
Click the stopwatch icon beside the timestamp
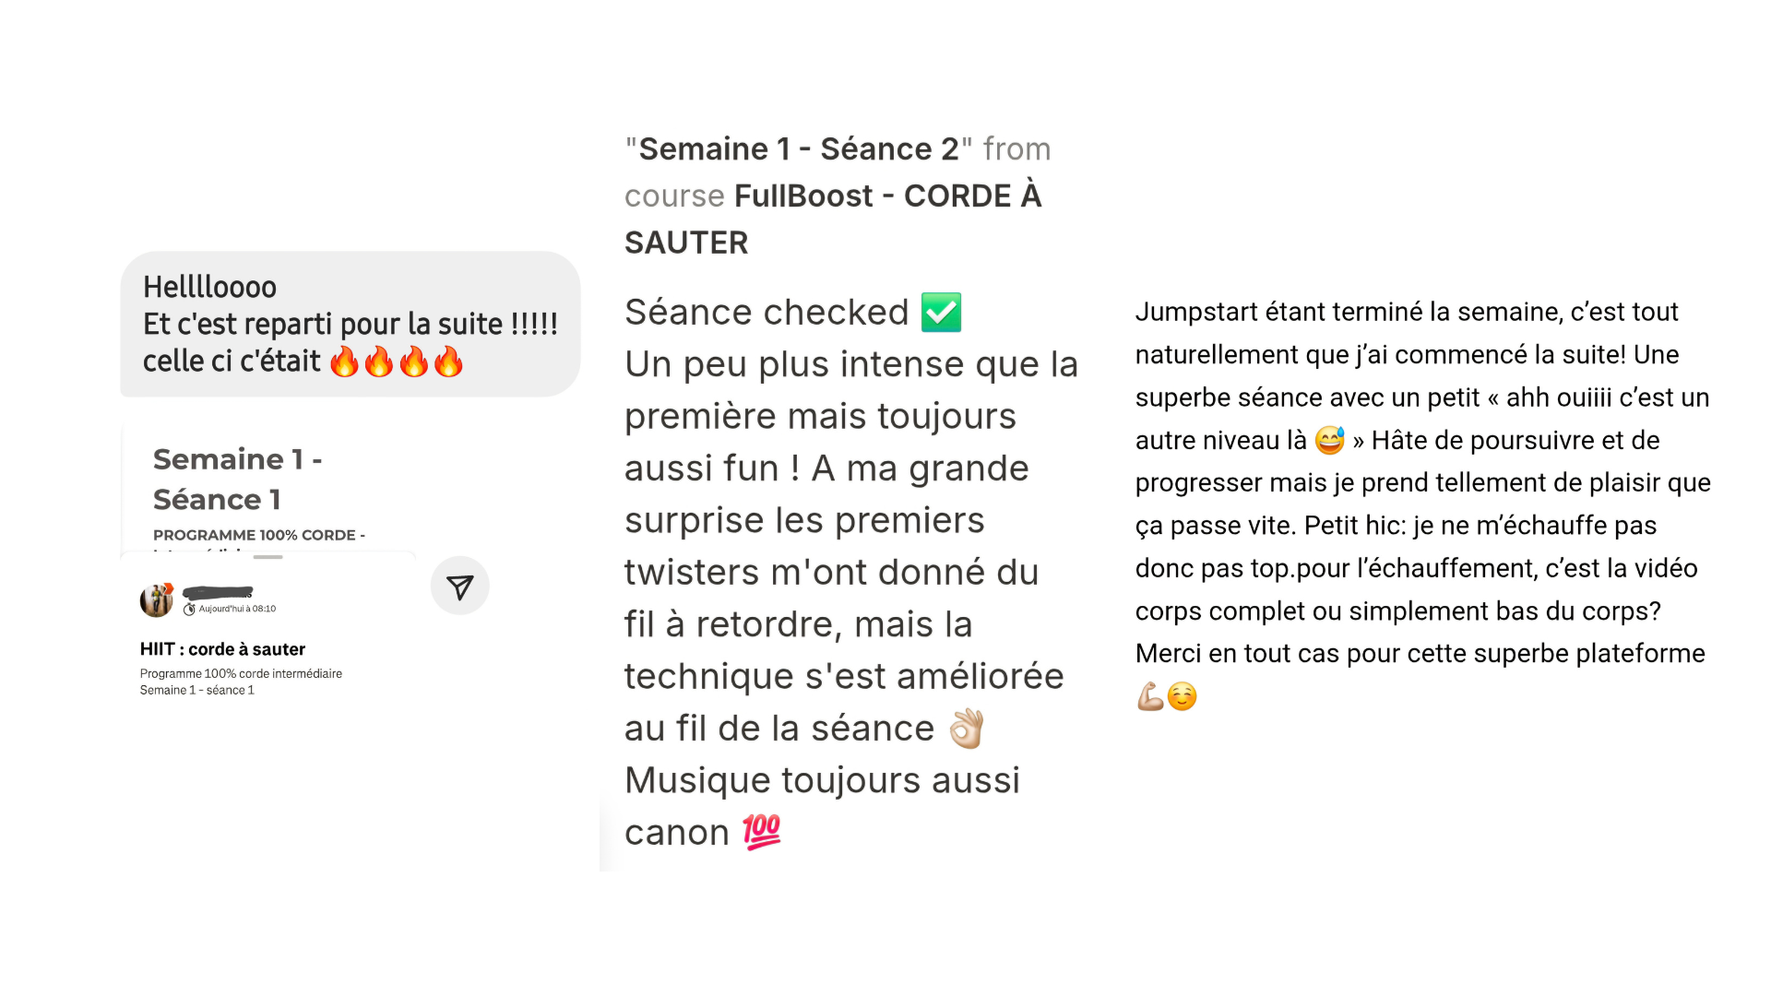[189, 610]
